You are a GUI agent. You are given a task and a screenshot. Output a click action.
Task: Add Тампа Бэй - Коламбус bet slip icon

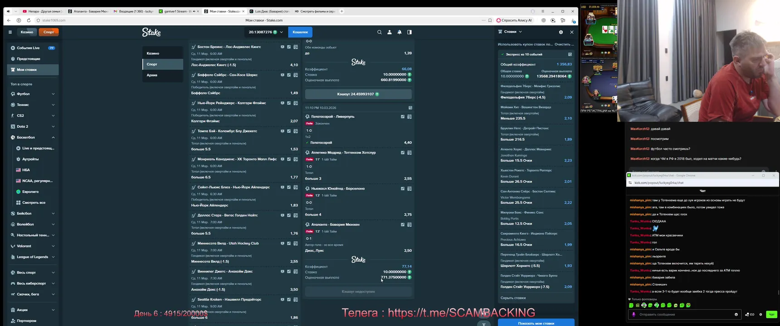[x=296, y=131]
